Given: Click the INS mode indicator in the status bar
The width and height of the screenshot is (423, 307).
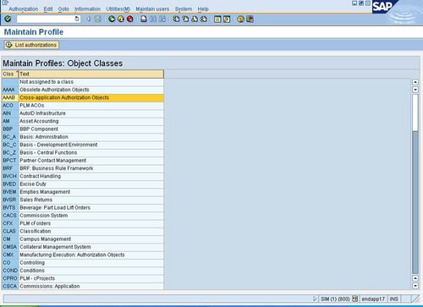Looking at the screenshot, I should pos(394,299).
